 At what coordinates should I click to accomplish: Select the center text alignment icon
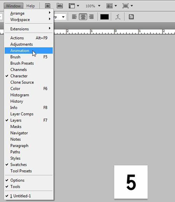(83, 17)
